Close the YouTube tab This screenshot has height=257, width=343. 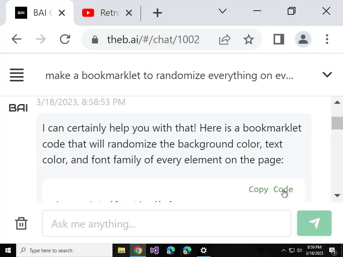(x=129, y=13)
